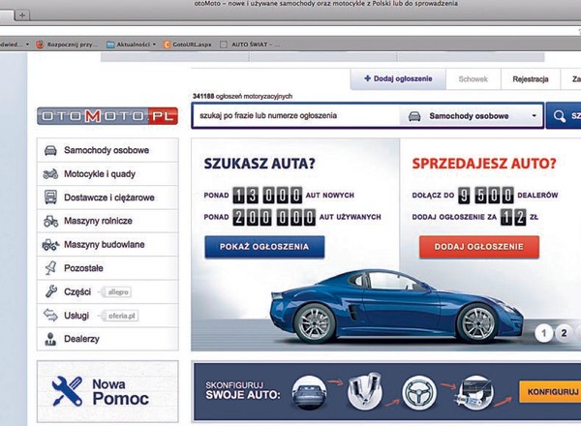This screenshot has width=581, height=426.
Task: Click the truck icon for Dostawcze i ciężarowe
Action: [50, 198]
